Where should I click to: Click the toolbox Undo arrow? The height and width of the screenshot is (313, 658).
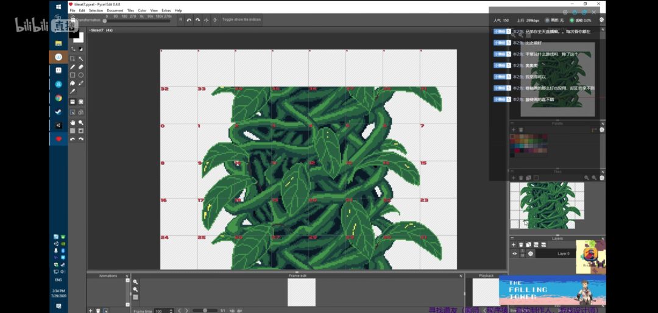[x=72, y=139]
